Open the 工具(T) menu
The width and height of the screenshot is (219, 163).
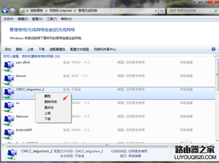[x=52, y=19]
